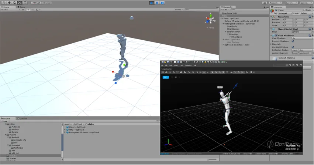Open the Cast Shadows dropdown
Screen dimensions: 314x165
point(303,38)
